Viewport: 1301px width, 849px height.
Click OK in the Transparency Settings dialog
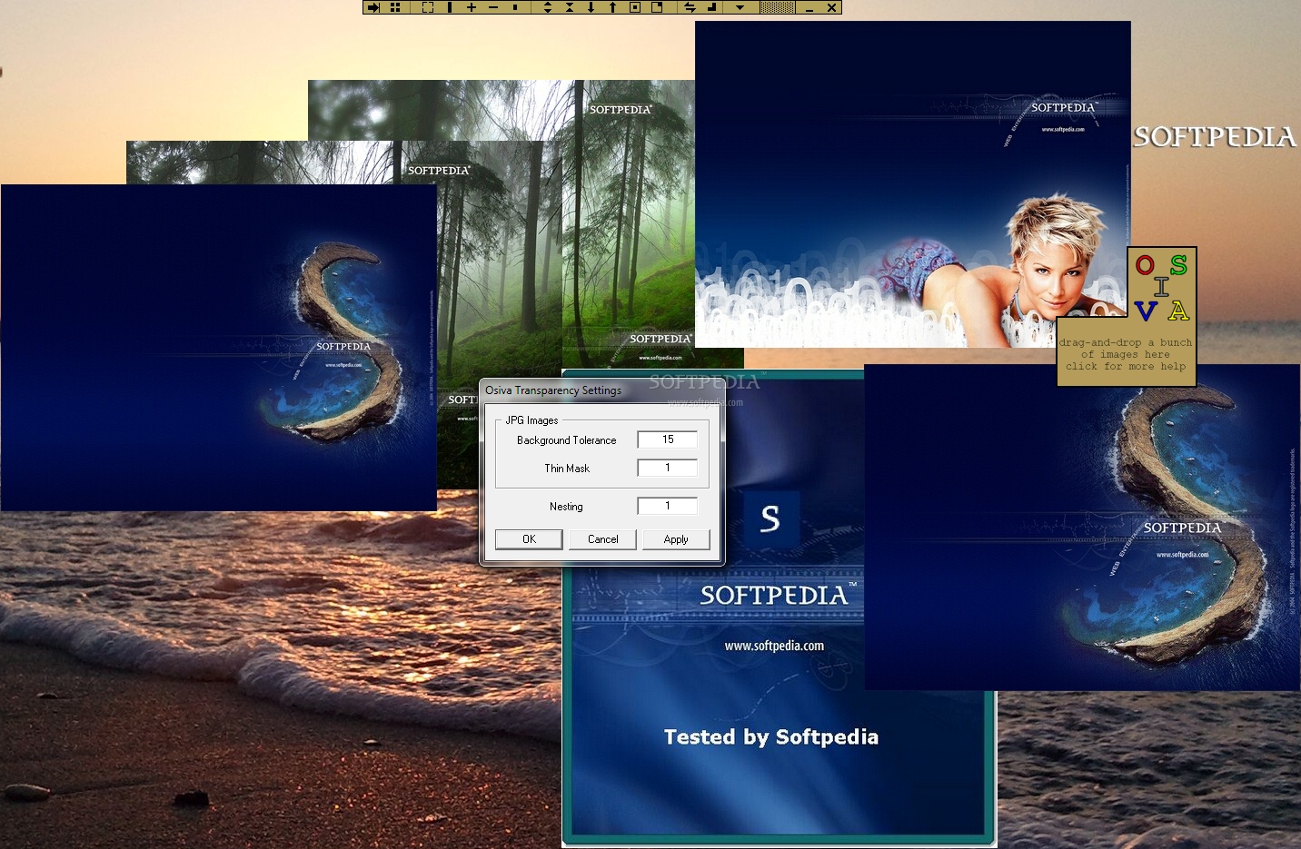coord(530,539)
